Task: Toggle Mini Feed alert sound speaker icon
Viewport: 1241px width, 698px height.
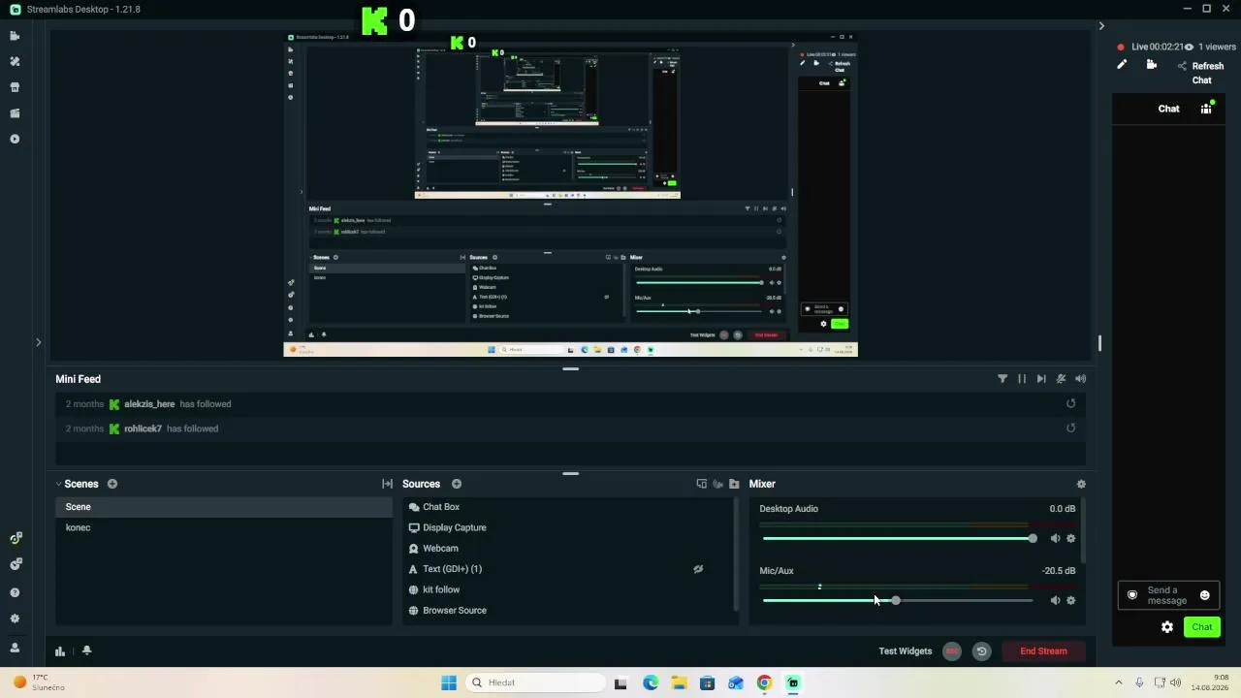Action: (x=1081, y=379)
